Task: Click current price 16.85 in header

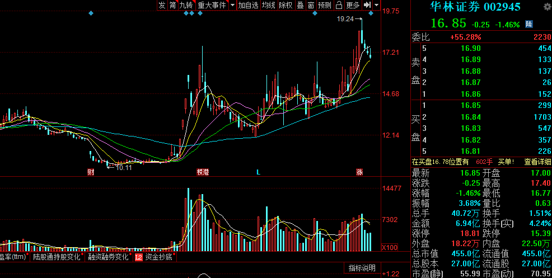Action: (448, 23)
